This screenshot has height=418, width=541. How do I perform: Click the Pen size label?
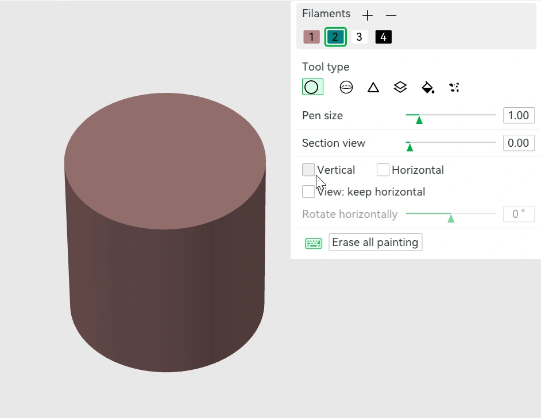[x=323, y=116]
